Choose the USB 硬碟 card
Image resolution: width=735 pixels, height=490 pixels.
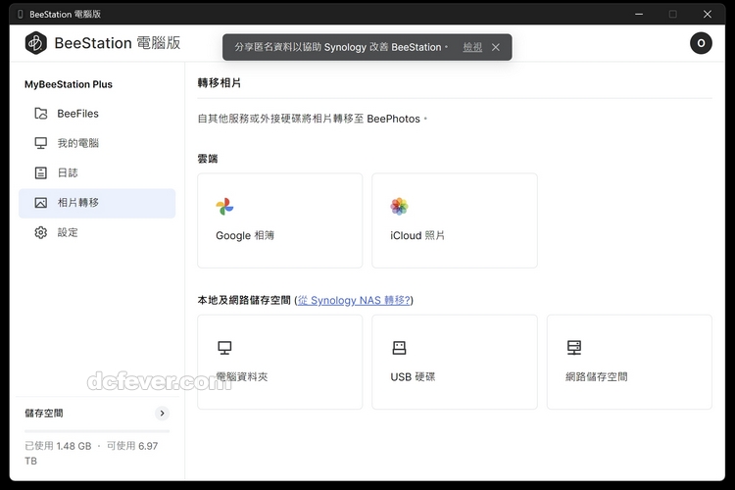point(455,362)
